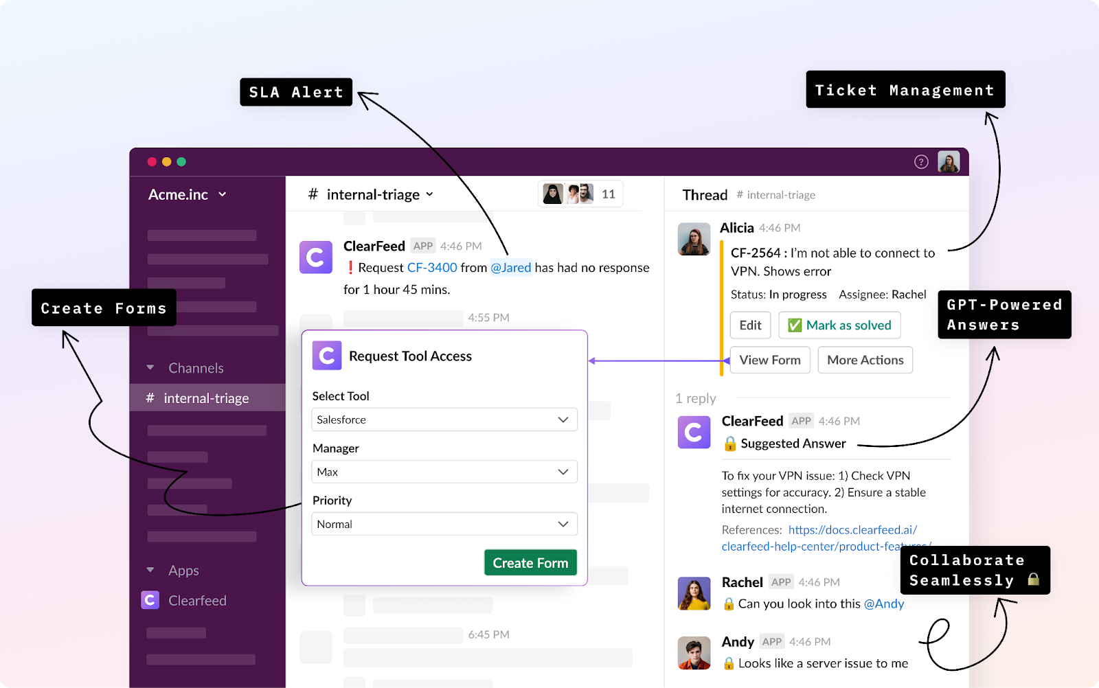Open the channel members avatars showing 11
1099x688 pixels.
pyautogui.click(x=580, y=194)
